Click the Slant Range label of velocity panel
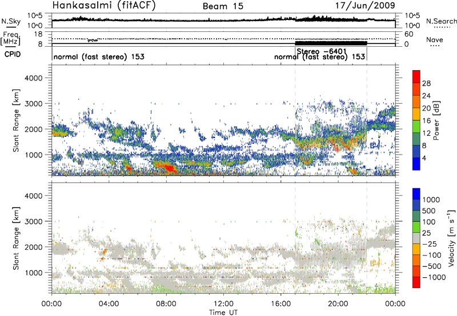Viewport: 457px width, 316px height. pos(16,238)
